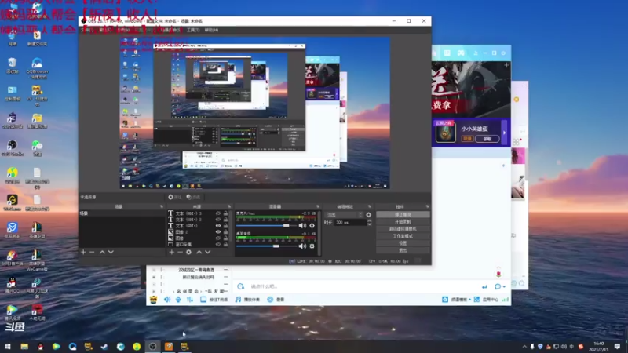Open the settings button in controls panel
The image size is (628, 353).
pos(403,243)
